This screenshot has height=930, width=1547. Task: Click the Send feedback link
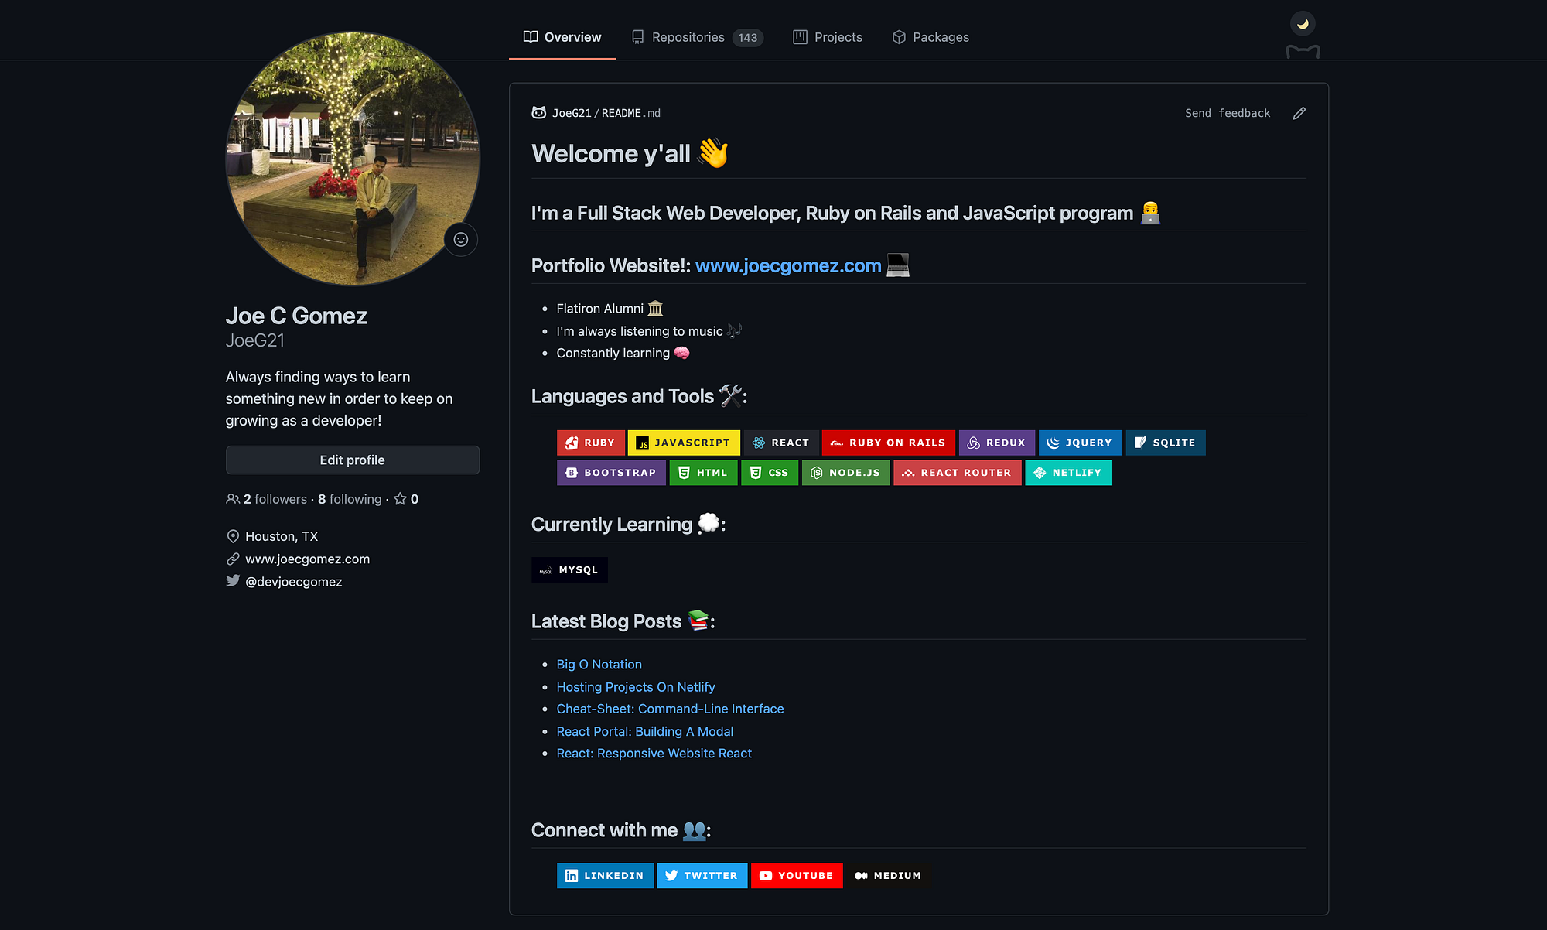click(x=1228, y=113)
